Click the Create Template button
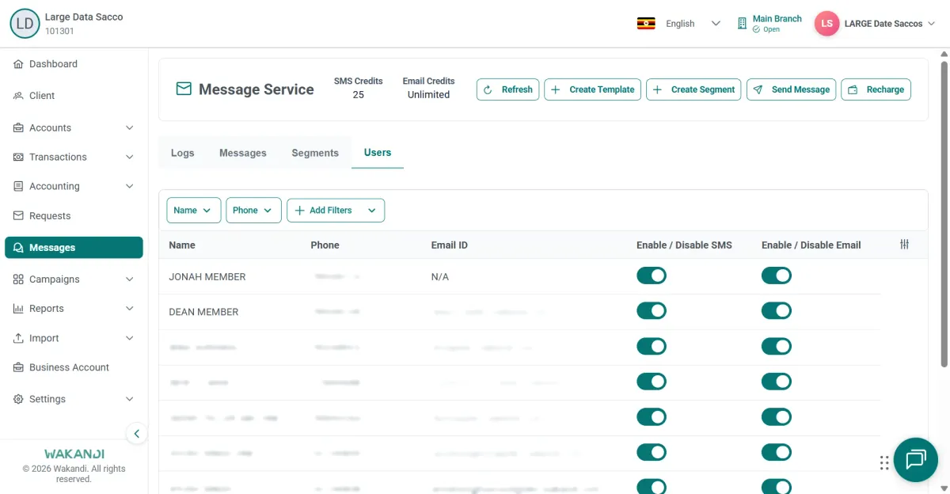Screen dimensions: 950x494 [x=593, y=89]
